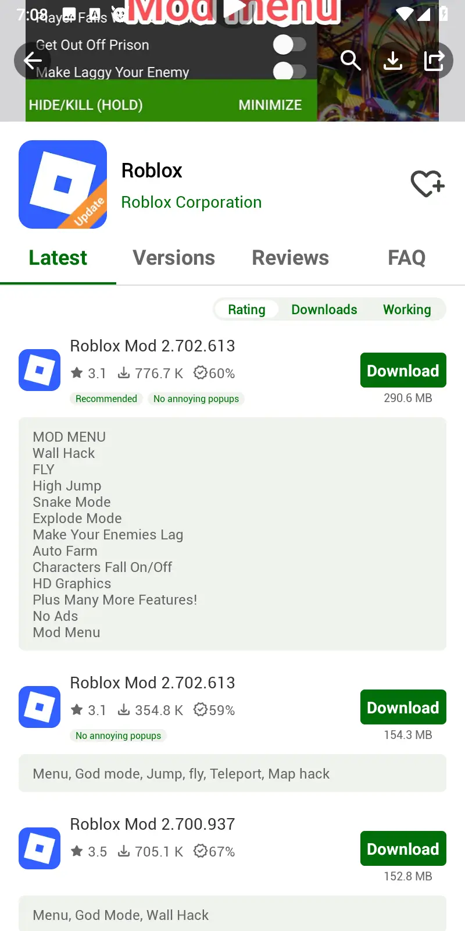Toggle Make Laggy Your Enemy switch
Image resolution: width=465 pixels, height=931 pixels.
[289, 72]
